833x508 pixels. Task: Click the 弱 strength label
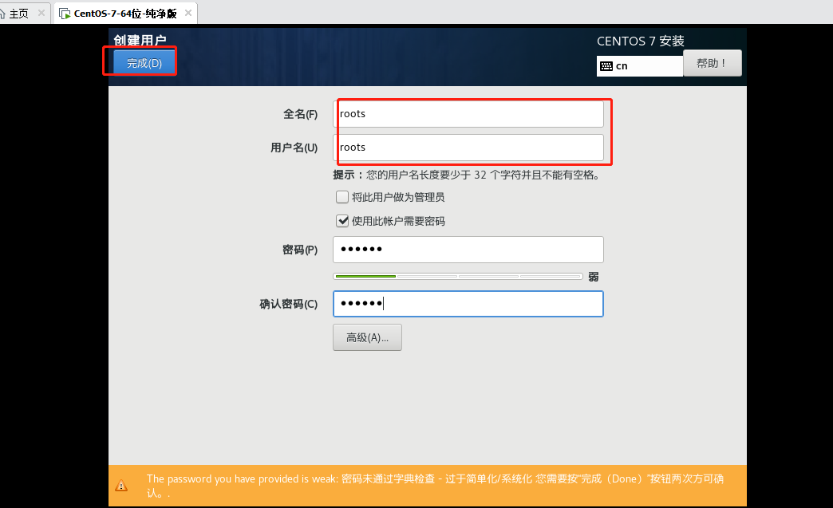coord(594,277)
